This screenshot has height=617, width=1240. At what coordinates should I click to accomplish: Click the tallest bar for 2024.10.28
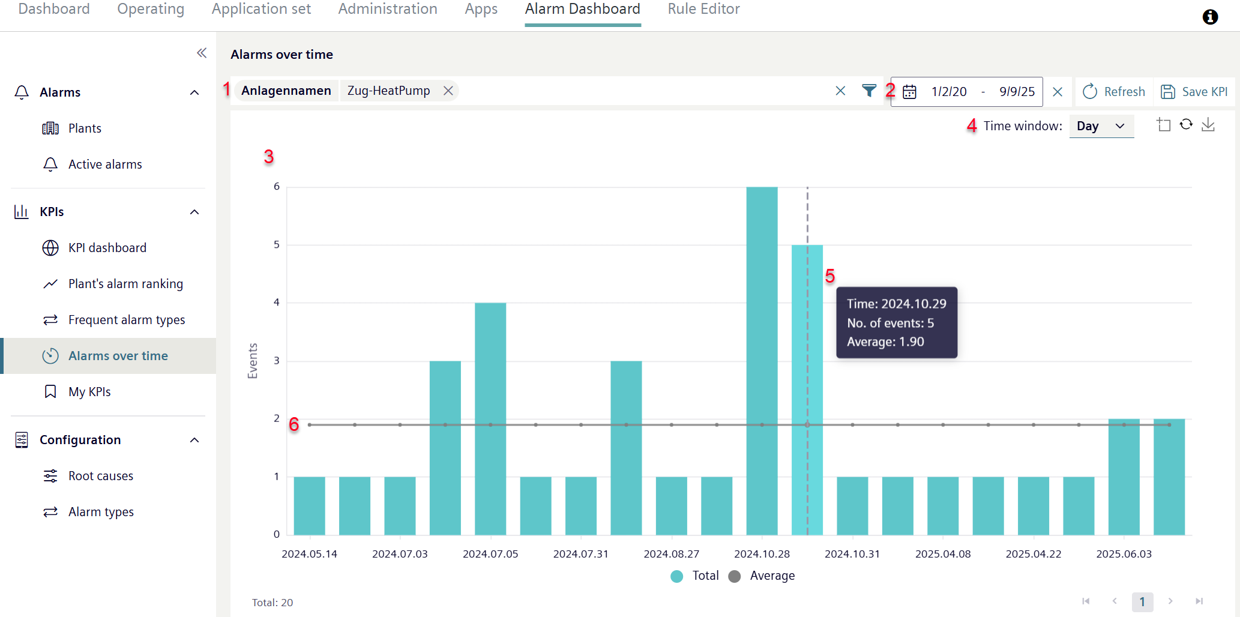click(x=762, y=360)
